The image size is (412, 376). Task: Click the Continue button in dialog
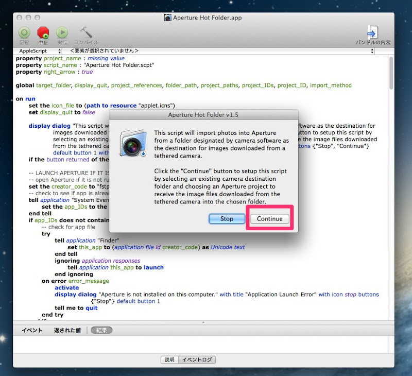(269, 218)
